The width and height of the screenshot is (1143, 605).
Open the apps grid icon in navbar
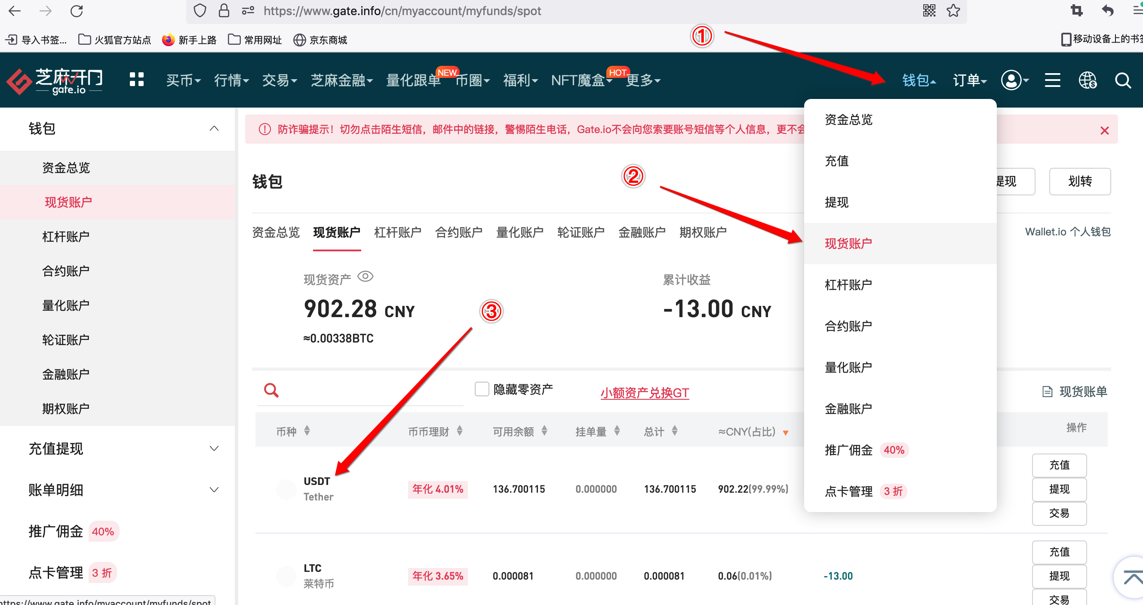(137, 80)
